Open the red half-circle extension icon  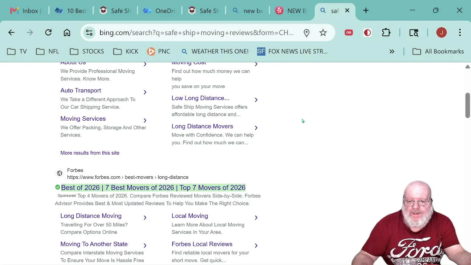[x=367, y=33]
